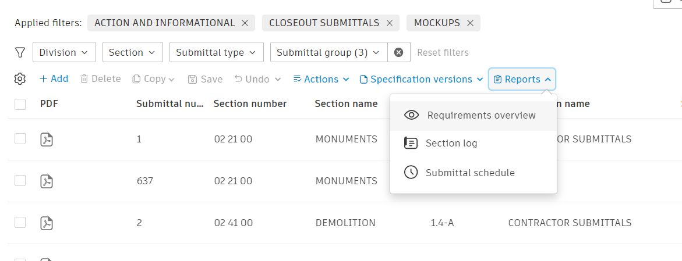Screen dimensions: 682x261
Task: Open PDF icon for DEMOLITION row
Action: [47, 223]
